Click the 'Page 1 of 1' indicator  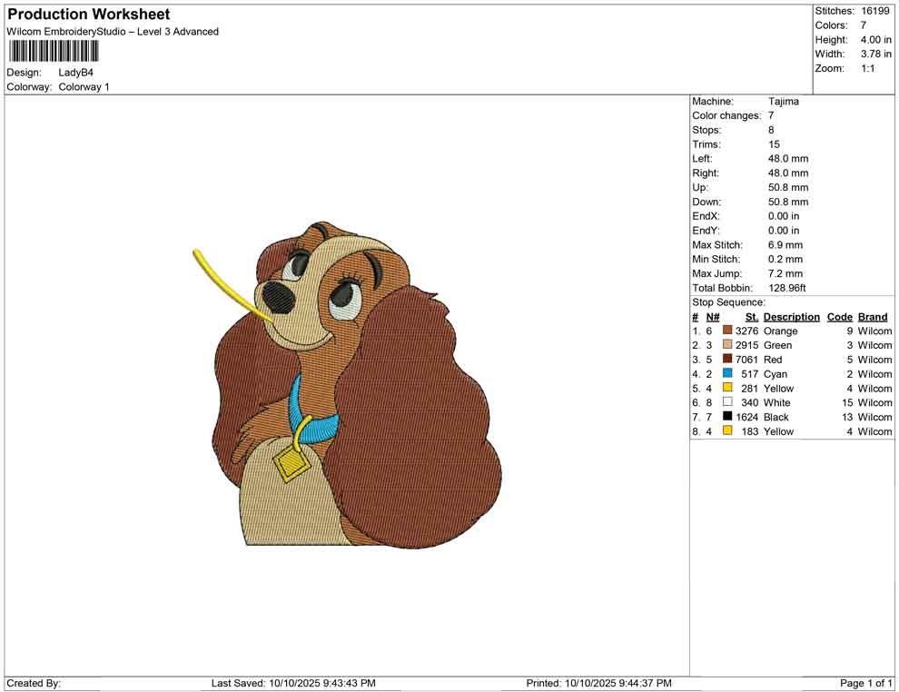(x=865, y=683)
